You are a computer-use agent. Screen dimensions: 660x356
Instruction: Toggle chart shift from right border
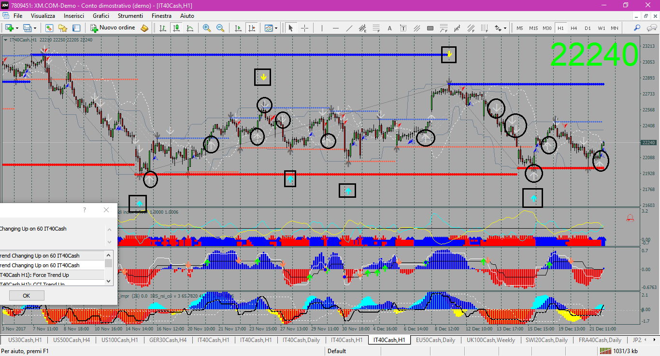tap(251, 28)
